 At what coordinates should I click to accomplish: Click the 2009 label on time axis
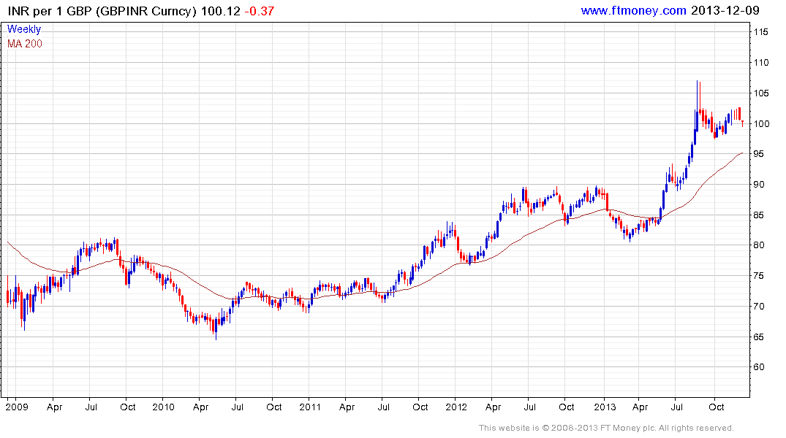(x=15, y=407)
